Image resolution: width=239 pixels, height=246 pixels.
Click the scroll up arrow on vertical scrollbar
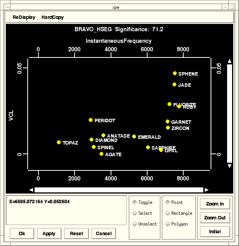coord(230,61)
